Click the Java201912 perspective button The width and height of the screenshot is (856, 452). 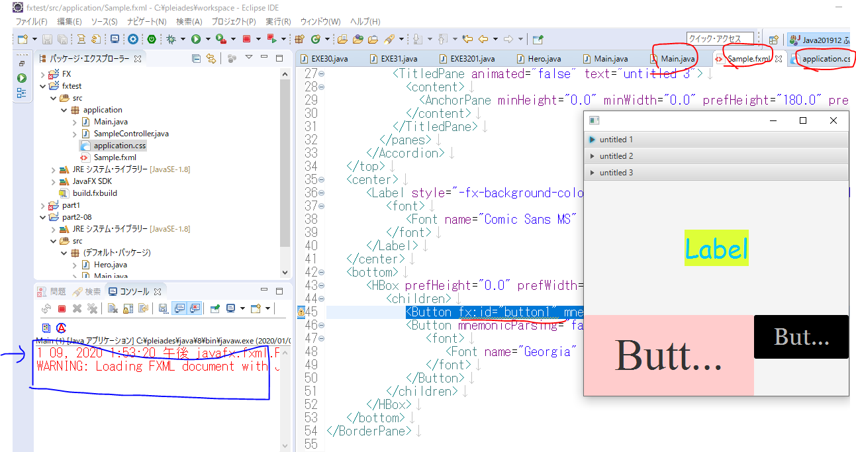818,39
